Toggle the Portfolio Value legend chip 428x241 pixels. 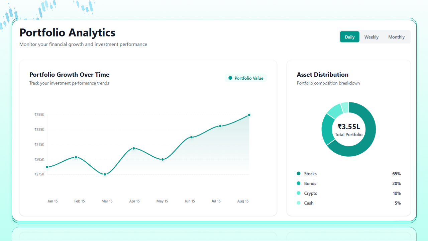246,78
